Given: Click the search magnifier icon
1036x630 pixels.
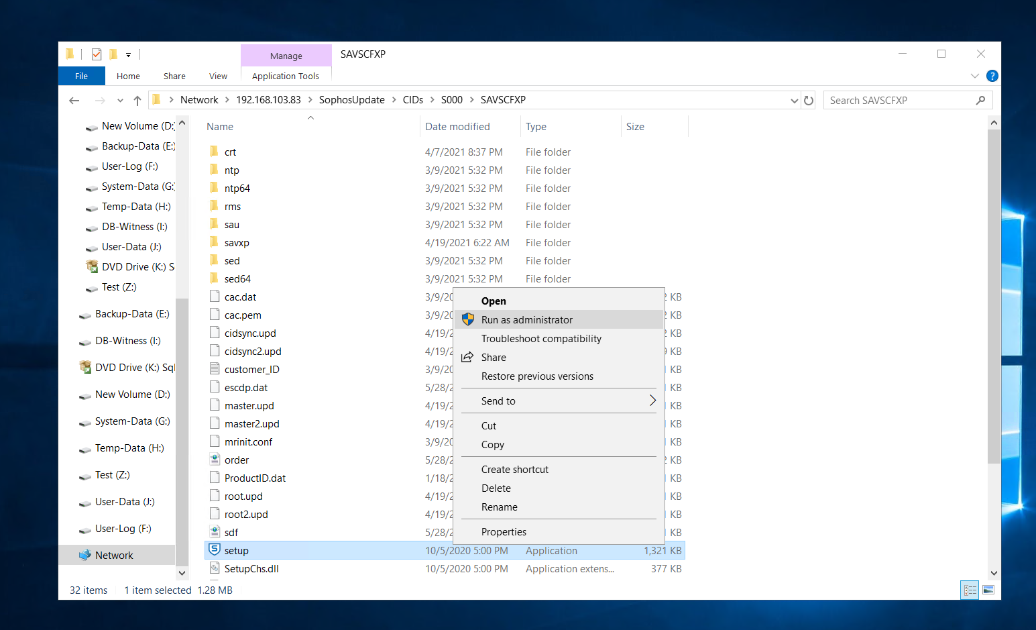Looking at the screenshot, I should pos(980,100).
